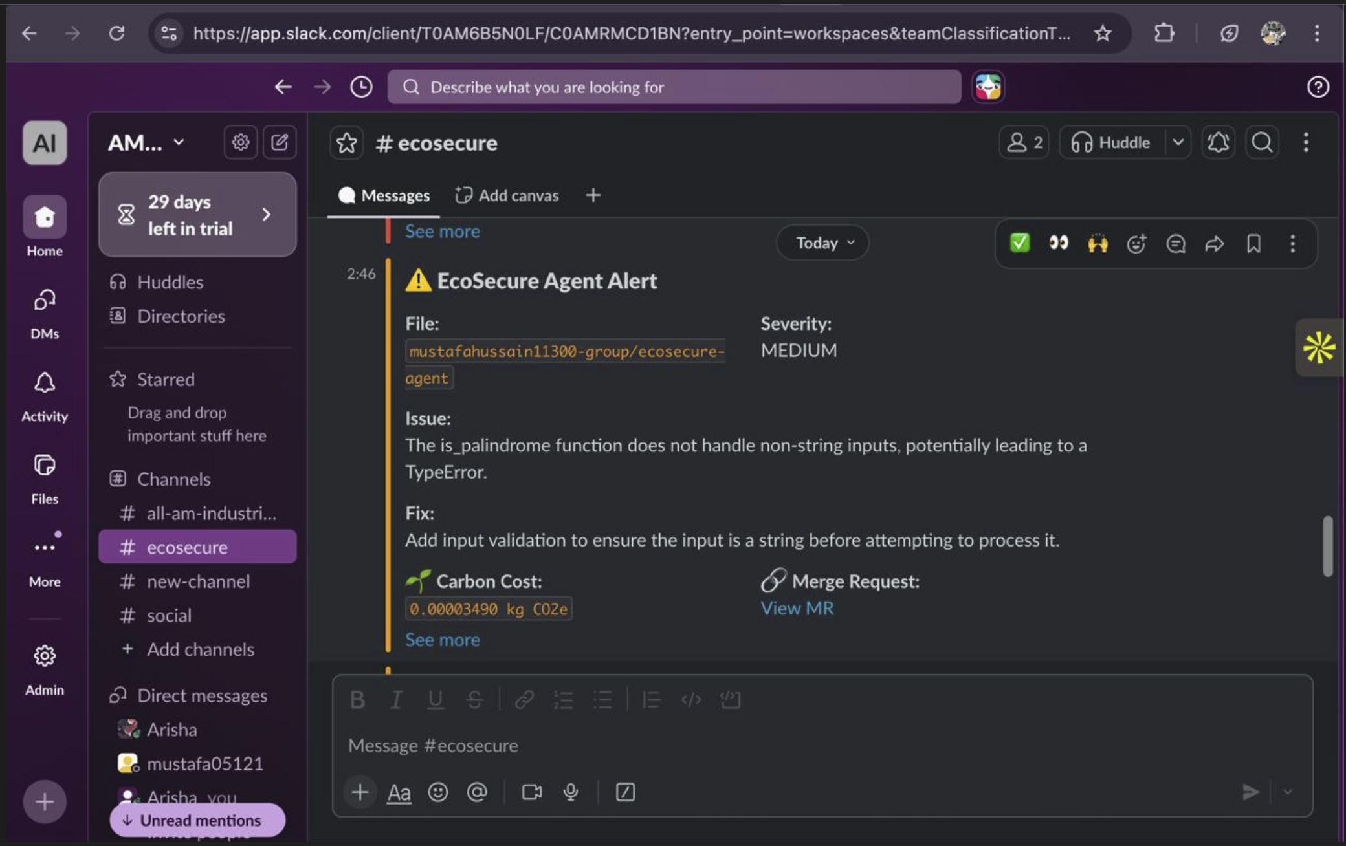Add the eyes emoji reaction
This screenshot has width=1346, height=846.
(x=1059, y=243)
